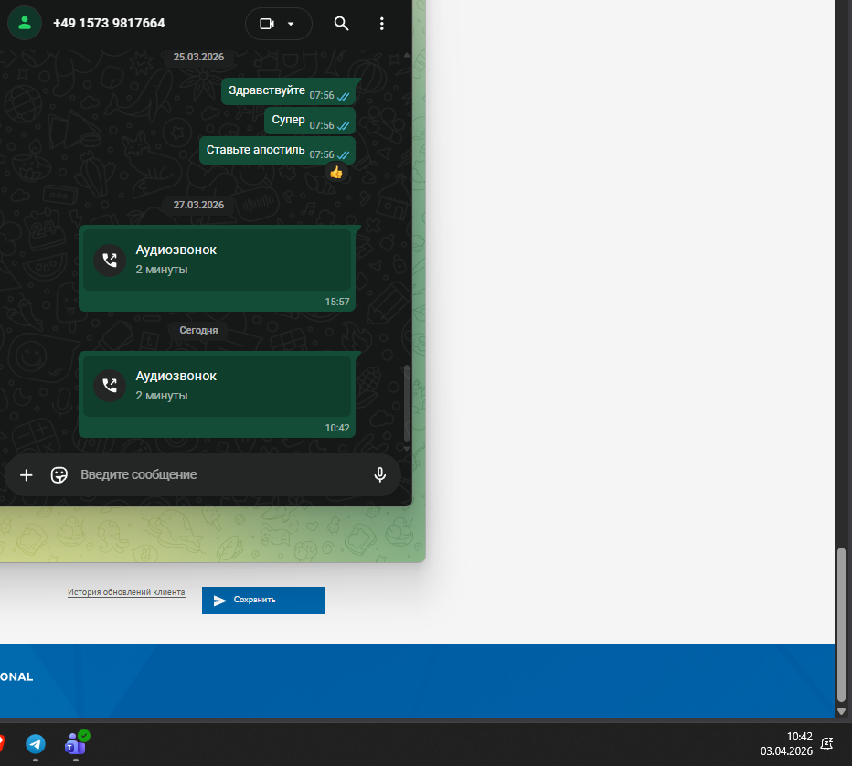Open the chat three-dot menu

(382, 24)
